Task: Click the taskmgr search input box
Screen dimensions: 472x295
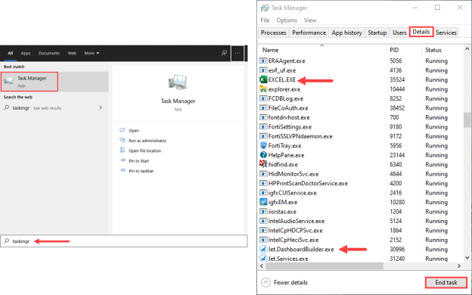Action: coord(124,241)
